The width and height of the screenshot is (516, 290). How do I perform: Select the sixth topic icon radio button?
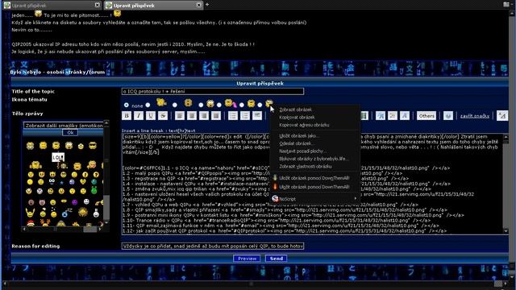tap(242, 106)
